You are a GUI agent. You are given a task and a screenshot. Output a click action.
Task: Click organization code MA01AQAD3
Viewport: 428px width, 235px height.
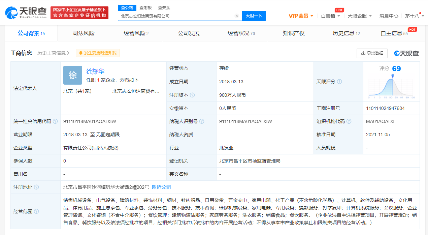(380, 121)
